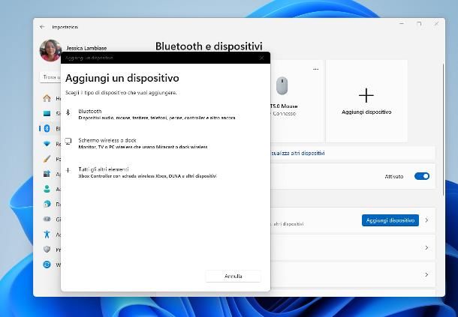Image resolution: width=458 pixels, height=317 pixels.
Task: Select the Bluetooth sidebar icon
Action: click(x=47, y=128)
